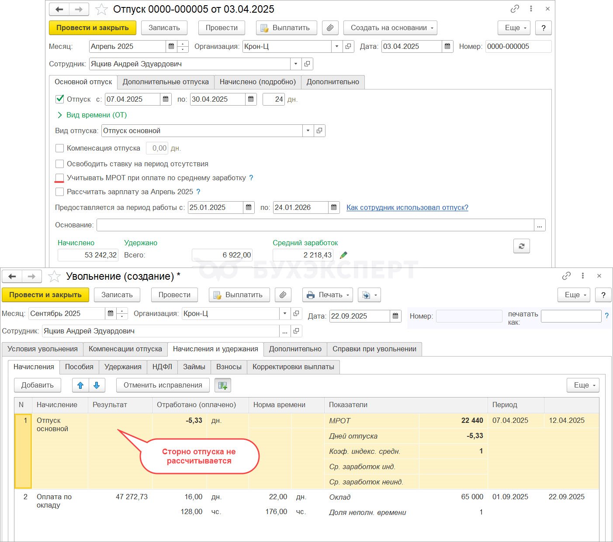Click the paperclip attachments icon in Отпуск window
This screenshot has height=542, width=613.
tap(330, 28)
